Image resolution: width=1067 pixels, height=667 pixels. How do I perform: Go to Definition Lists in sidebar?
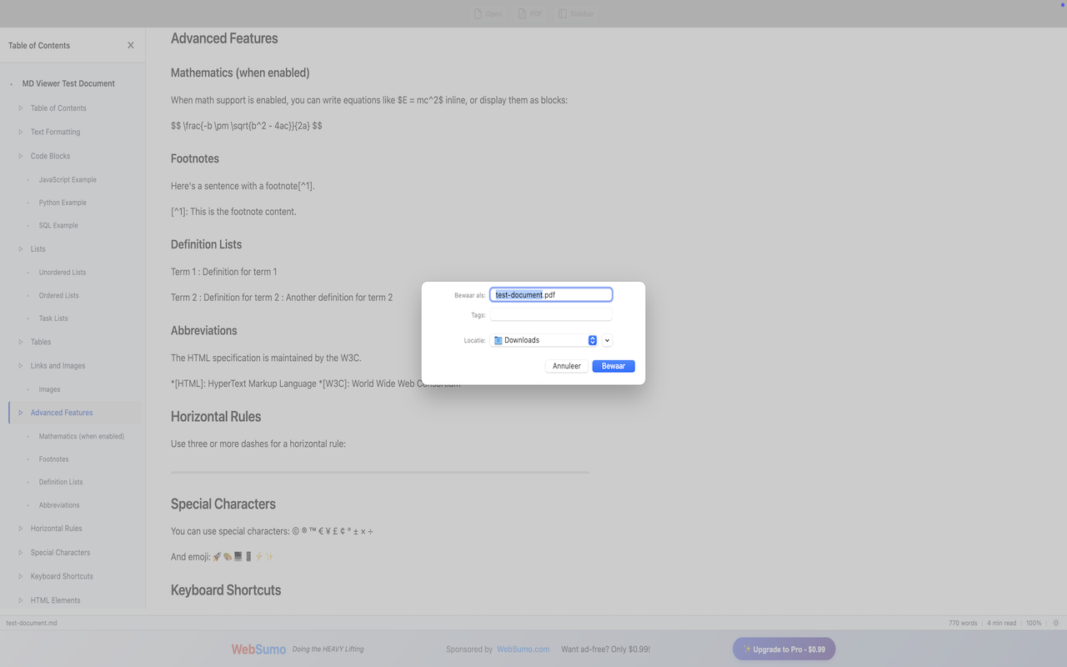click(61, 482)
